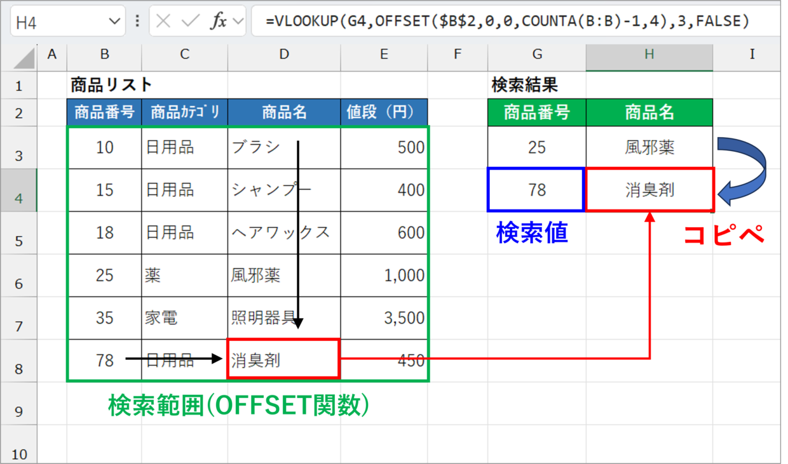
Task: Click inside the VLOOKUP formula text field
Action: pyautogui.click(x=508, y=22)
